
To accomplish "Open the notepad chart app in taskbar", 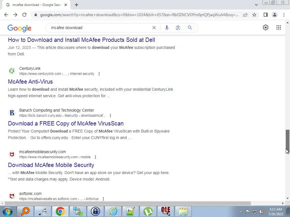I will click(130, 211).
